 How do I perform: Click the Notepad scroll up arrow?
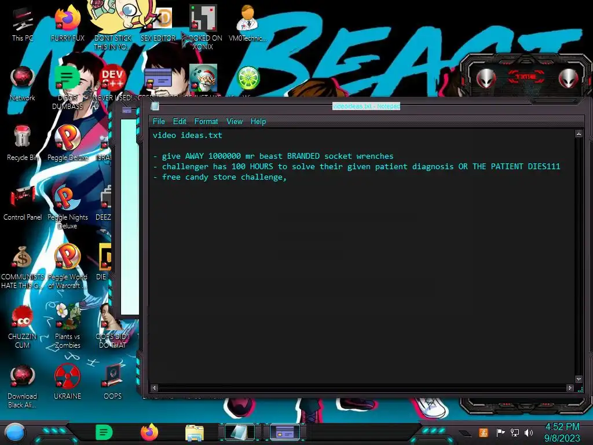point(579,134)
